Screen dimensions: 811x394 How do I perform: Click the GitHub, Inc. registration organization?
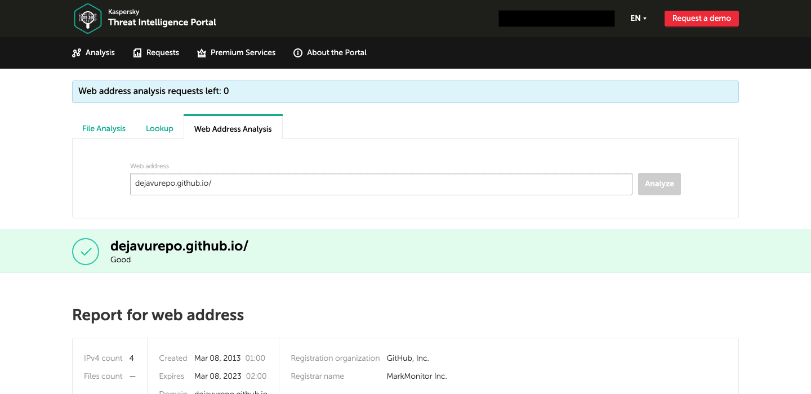point(408,358)
